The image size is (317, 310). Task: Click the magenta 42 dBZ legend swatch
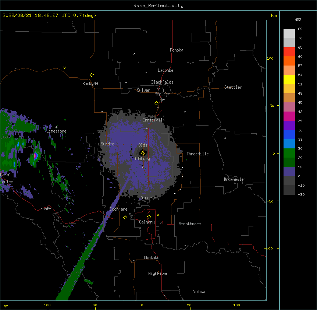click(x=289, y=116)
